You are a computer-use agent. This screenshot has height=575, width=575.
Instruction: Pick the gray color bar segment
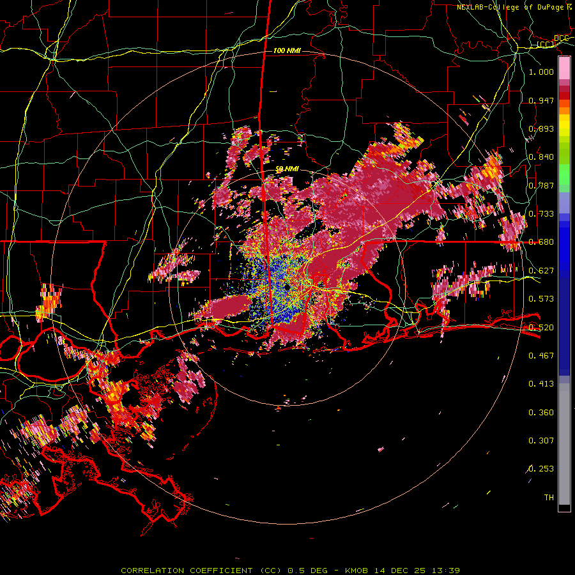point(564,444)
